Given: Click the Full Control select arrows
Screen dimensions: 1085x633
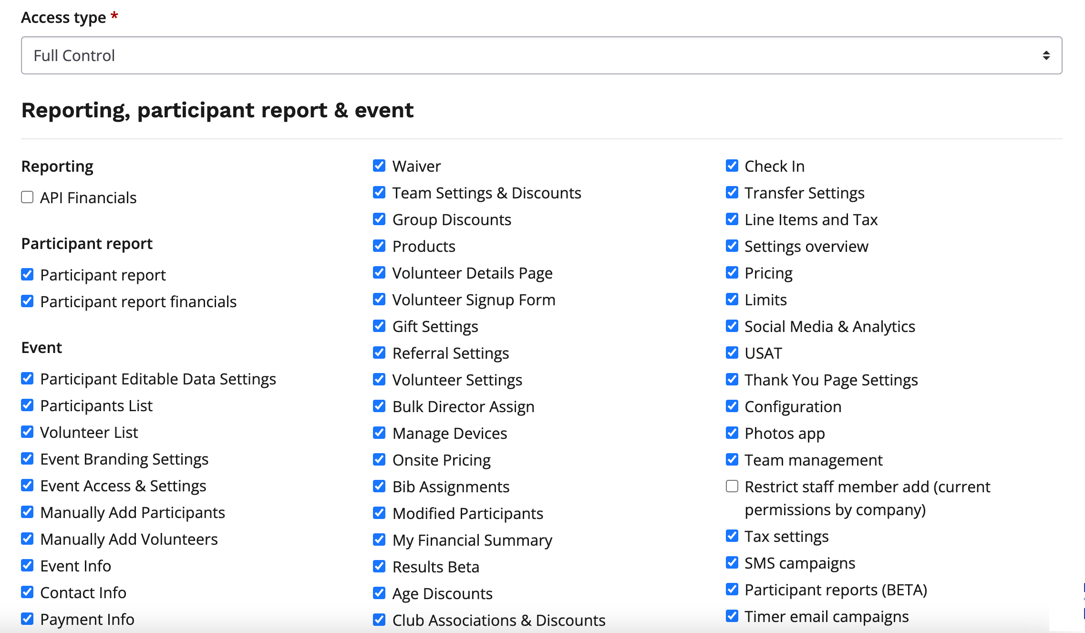Looking at the screenshot, I should tap(1046, 55).
